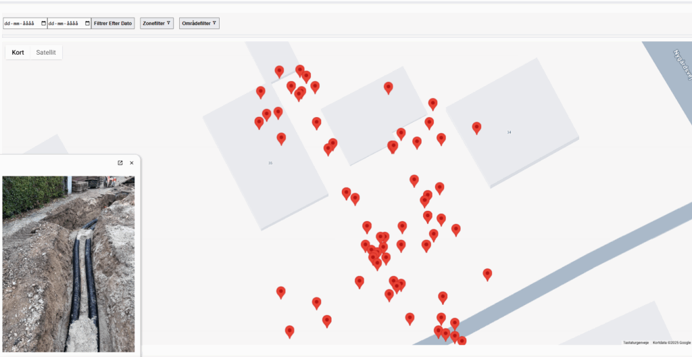692x357 pixels.
Task: Click the Kortdata ©2025 Google attribution
Action: pos(672,343)
